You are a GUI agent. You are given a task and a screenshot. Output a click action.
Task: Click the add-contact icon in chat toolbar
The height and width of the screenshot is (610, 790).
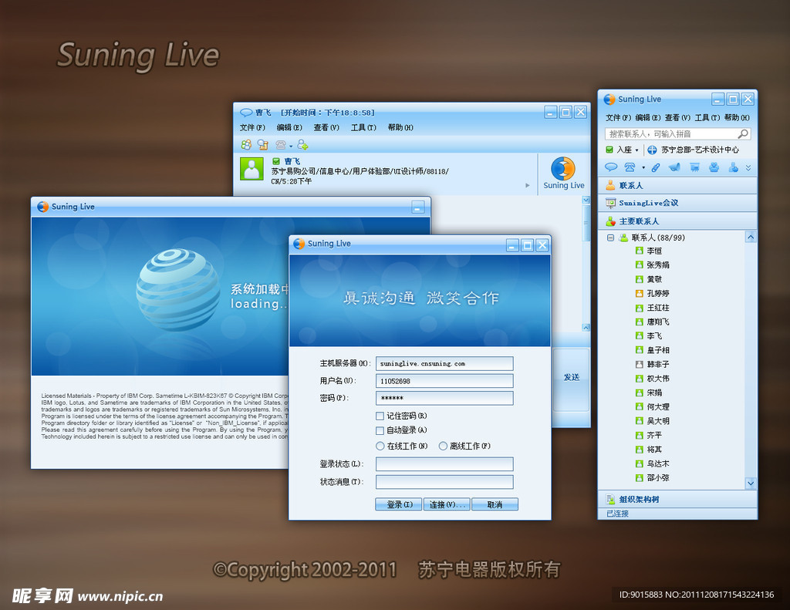(302, 144)
